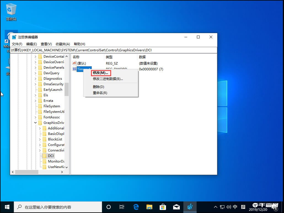
Task: Click the Start button
Action: pos(7,207)
